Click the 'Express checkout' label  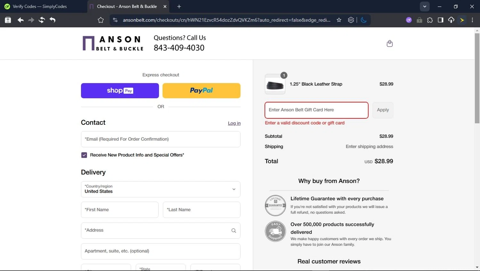(x=161, y=75)
